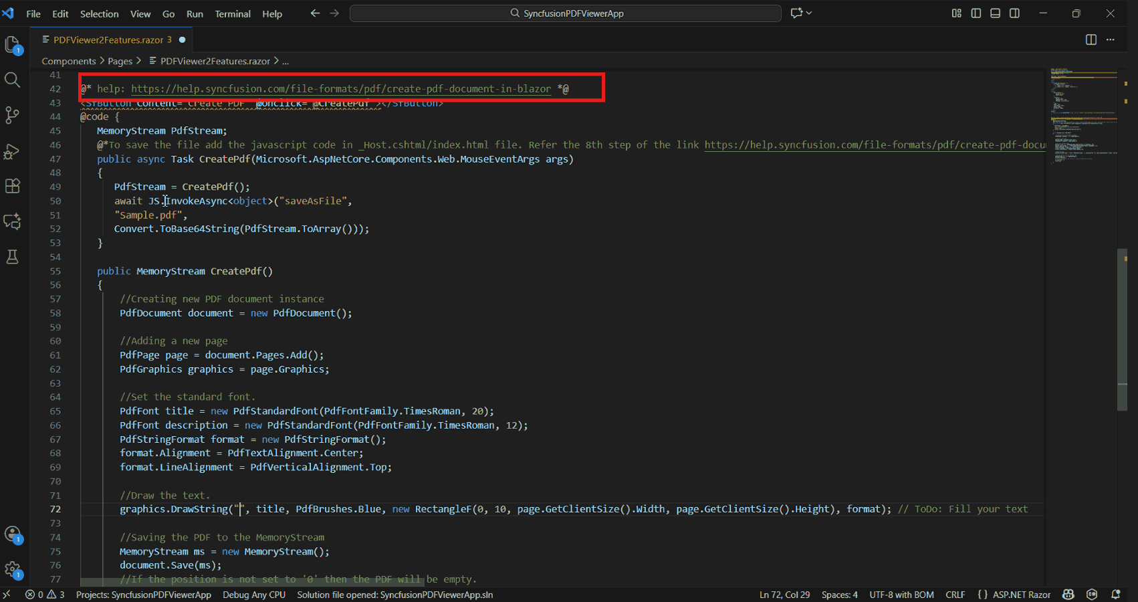Click the split editor right icon

click(1091, 39)
